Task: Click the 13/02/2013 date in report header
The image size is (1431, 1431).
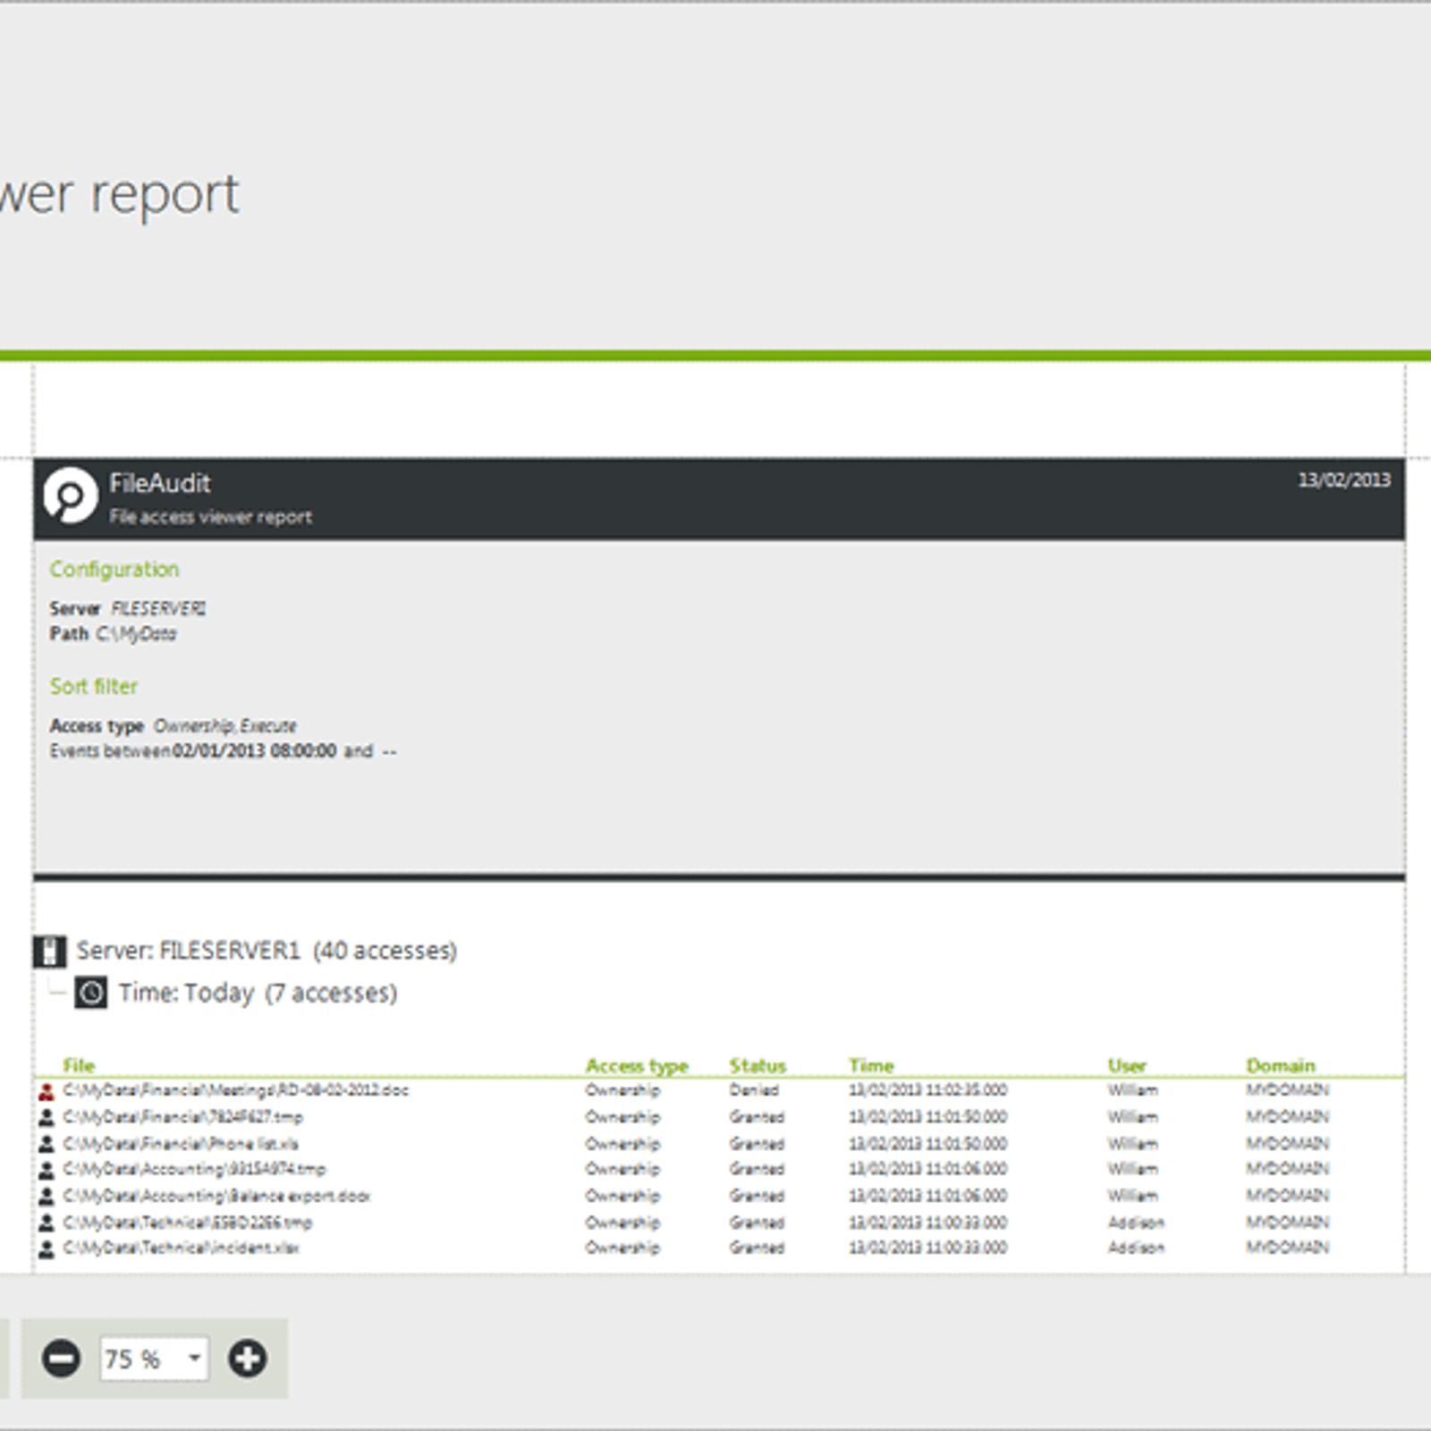Action: click(1344, 480)
